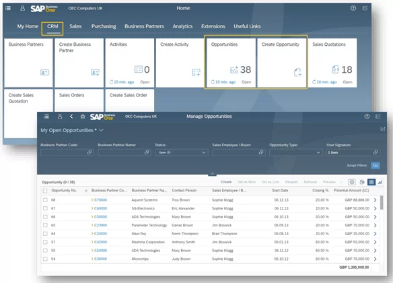Image resolution: width=393 pixels, height=283 pixels.
Task: Check the box for opportunity 67
Action: click(x=45, y=208)
